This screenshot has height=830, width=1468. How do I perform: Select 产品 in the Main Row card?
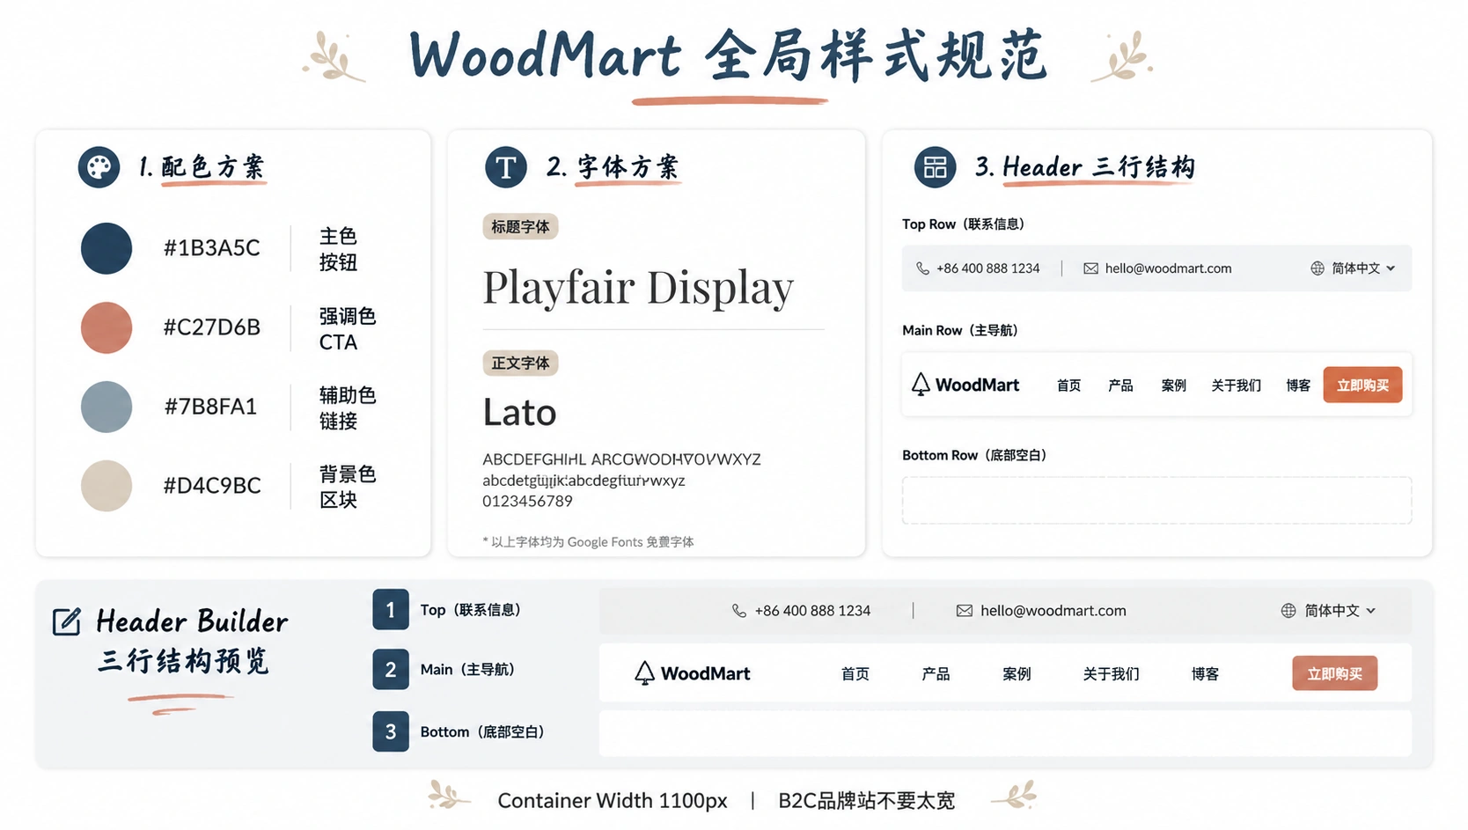1120,386
